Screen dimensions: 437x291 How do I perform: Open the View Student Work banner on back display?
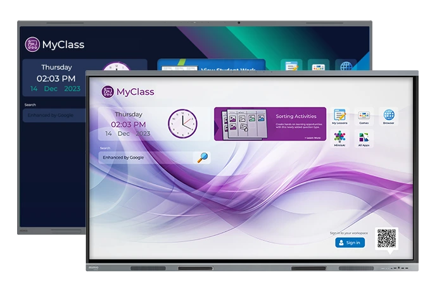(212, 65)
